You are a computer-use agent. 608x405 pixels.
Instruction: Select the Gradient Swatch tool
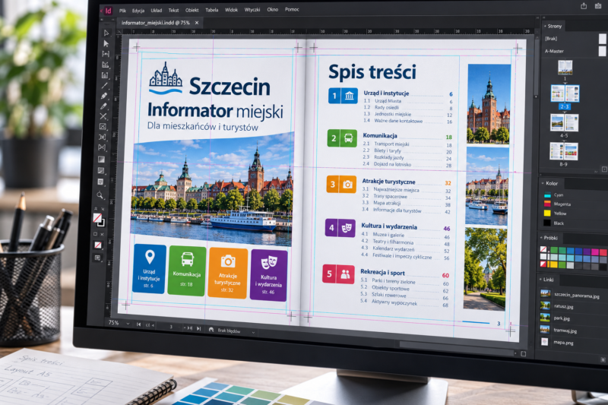tap(101, 159)
